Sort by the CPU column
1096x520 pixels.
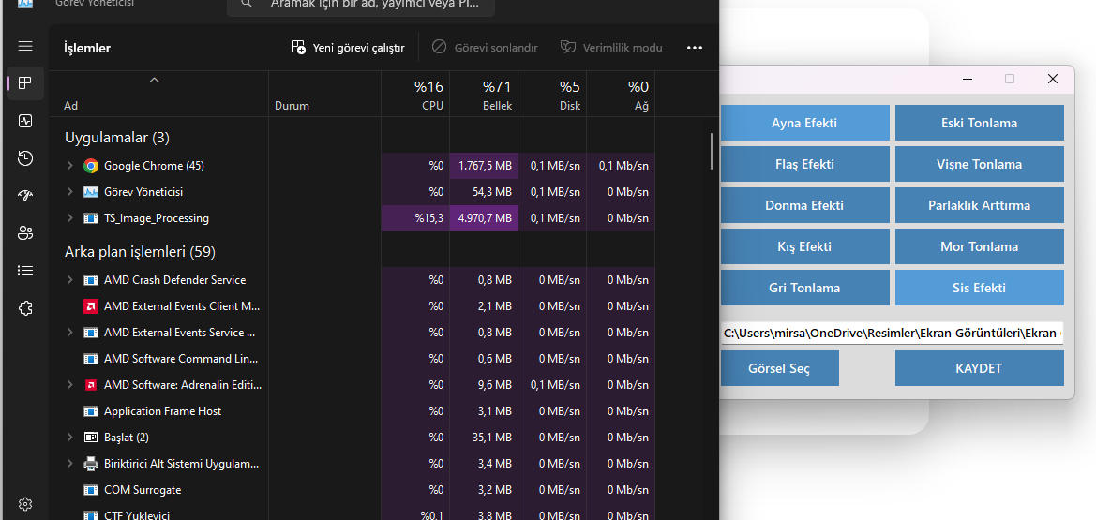(415, 95)
